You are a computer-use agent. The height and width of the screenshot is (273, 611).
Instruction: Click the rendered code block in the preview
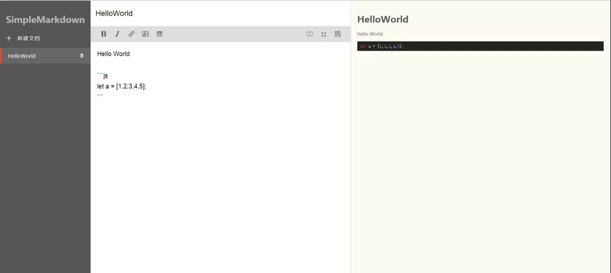[480, 46]
